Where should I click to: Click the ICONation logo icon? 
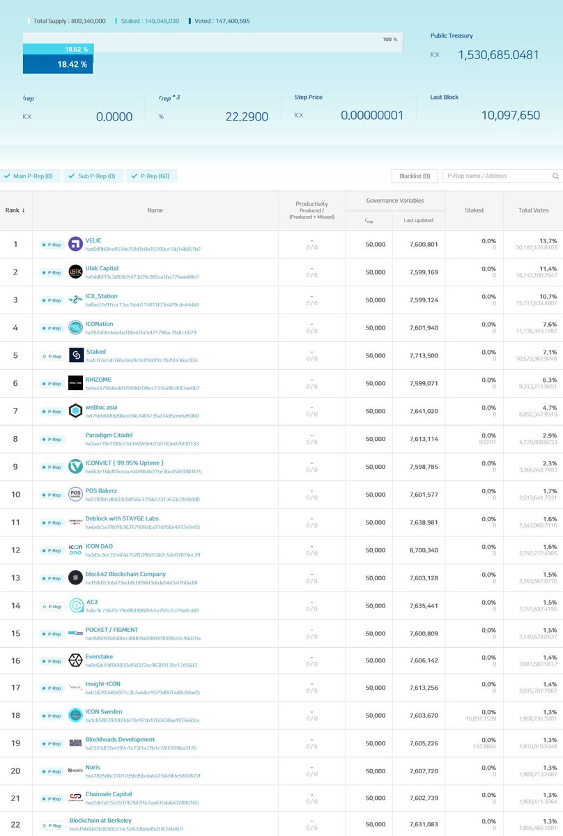[x=76, y=327]
